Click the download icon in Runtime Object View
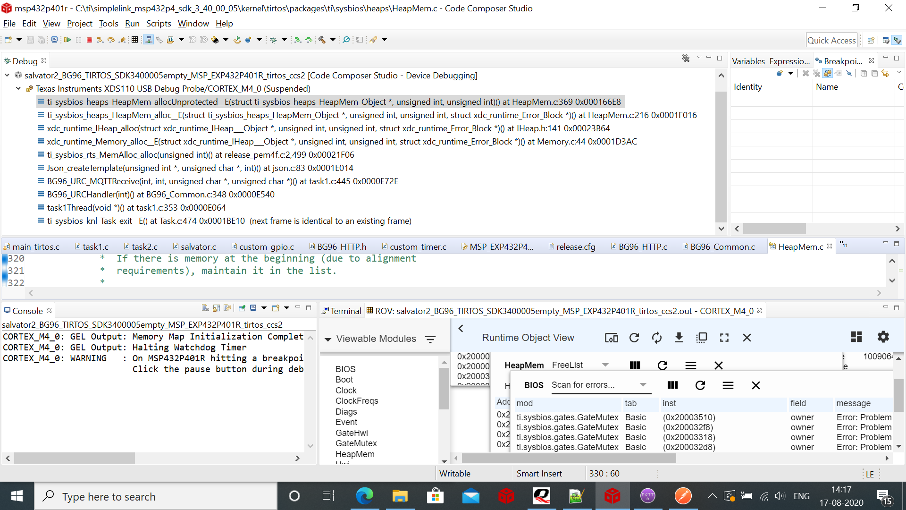Image resolution: width=906 pixels, height=510 pixels. click(x=679, y=338)
